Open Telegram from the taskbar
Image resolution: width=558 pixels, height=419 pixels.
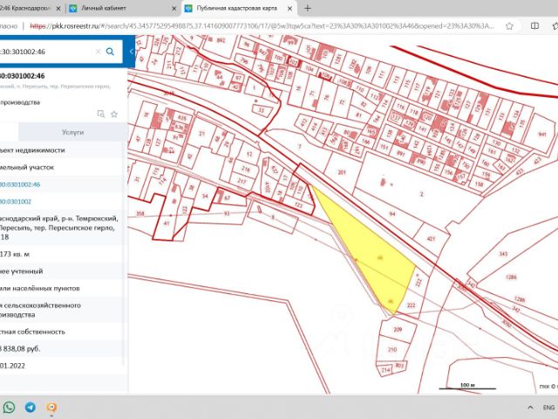point(31,408)
